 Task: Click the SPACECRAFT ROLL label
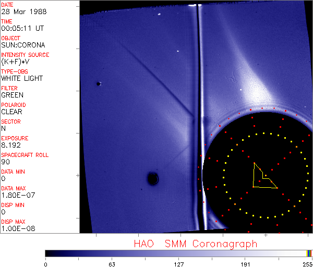coord(25,155)
